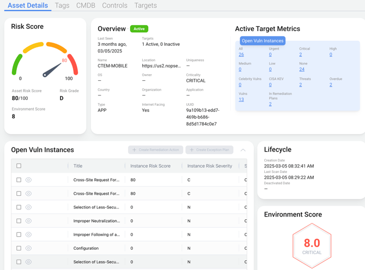Click the plus icon on Create Remediation Action

tap(135, 150)
